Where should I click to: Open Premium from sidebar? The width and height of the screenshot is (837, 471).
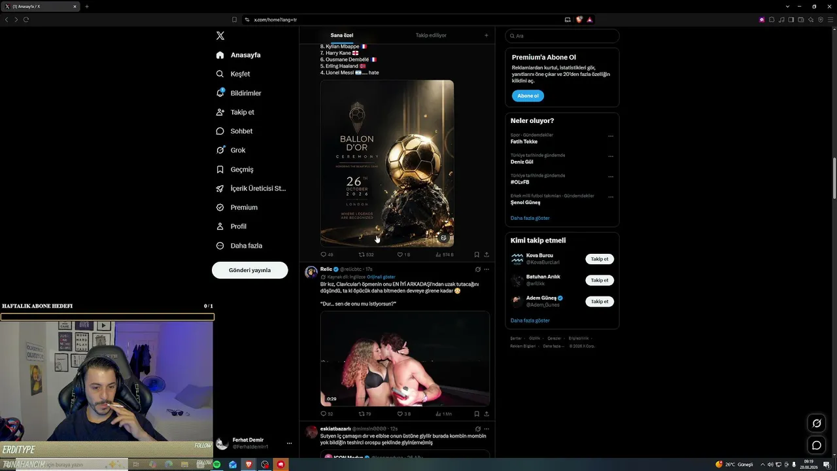point(237,207)
